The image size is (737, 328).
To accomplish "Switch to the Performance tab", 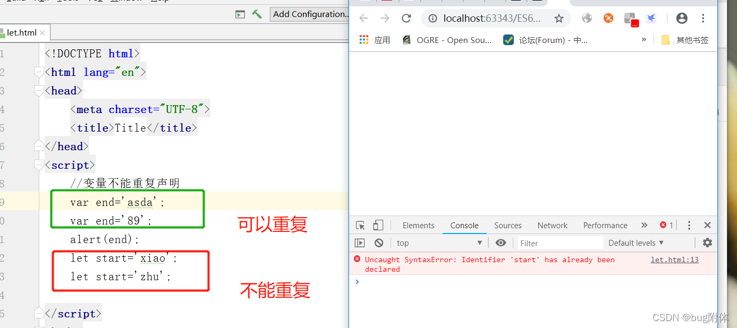I will click(x=605, y=226).
